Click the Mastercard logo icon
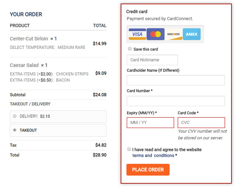The height and width of the screenshot is (188, 235). (156, 34)
